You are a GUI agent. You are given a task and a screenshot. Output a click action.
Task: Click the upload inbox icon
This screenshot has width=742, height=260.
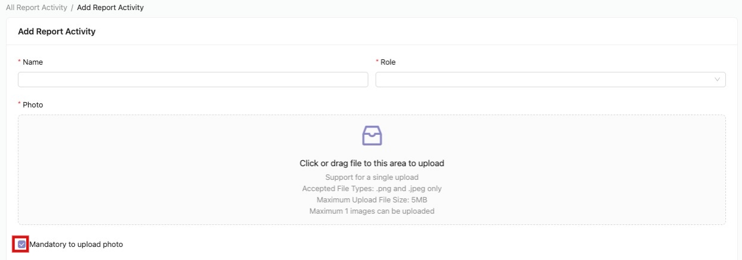pos(372,136)
